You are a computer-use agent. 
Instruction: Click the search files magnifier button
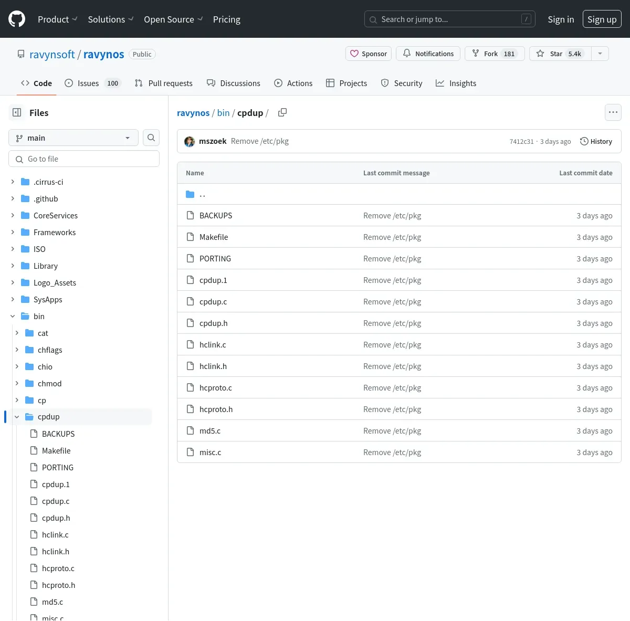click(151, 138)
